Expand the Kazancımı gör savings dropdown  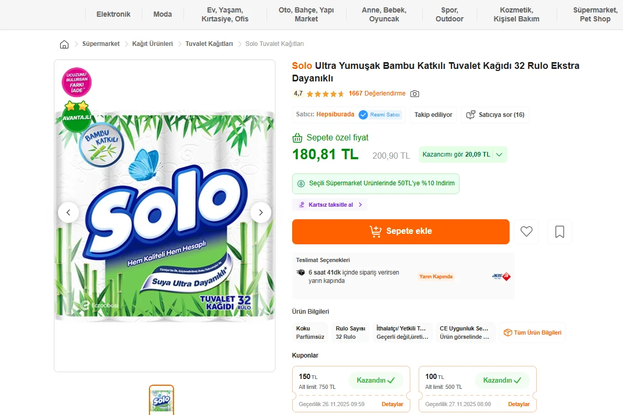pos(463,155)
